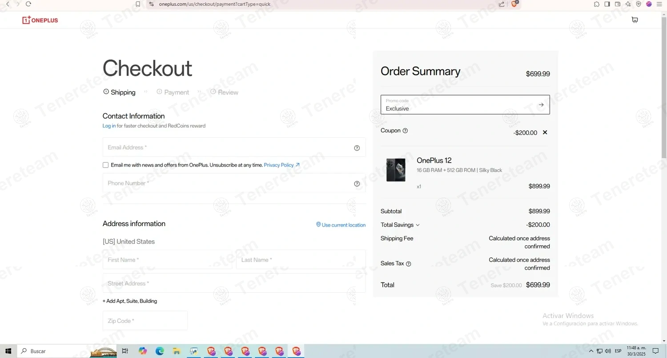Click the Brave shields icon
The height and width of the screenshot is (358, 667).
point(515,4)
